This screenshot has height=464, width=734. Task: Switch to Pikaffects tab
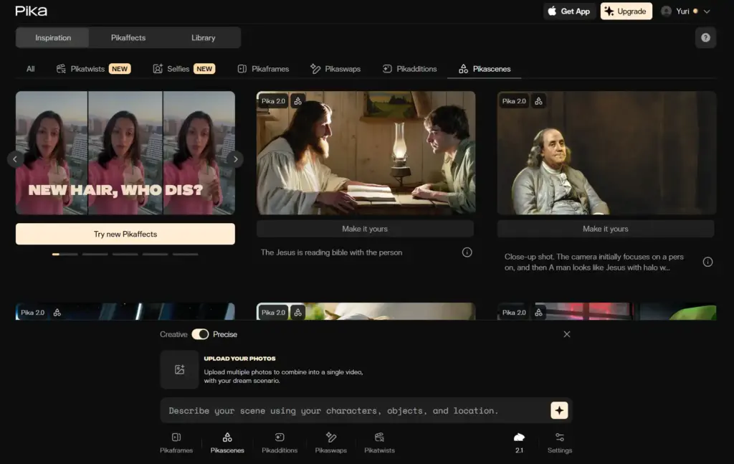click(x=128, y=38)
